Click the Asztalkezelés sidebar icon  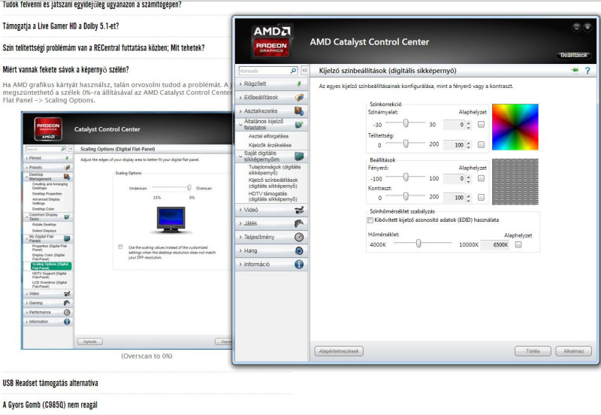tap(299, 111)
